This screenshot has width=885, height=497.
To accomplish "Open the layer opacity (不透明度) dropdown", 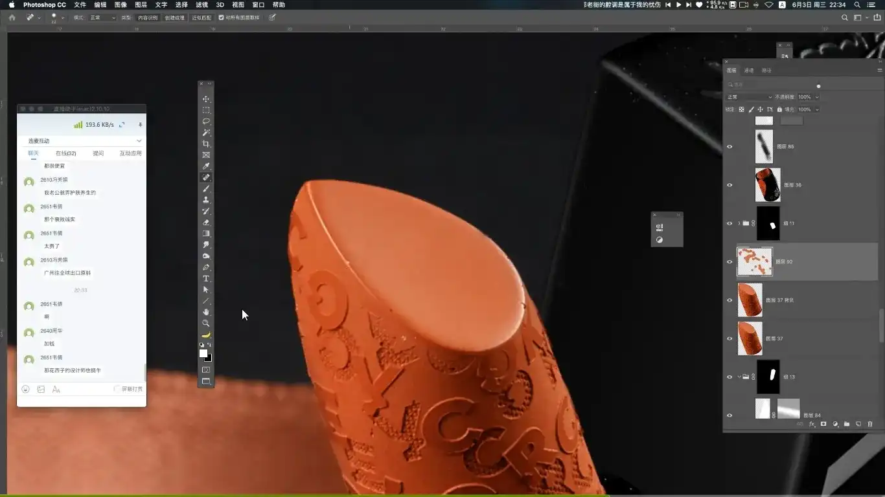I will tap(816, 97).
